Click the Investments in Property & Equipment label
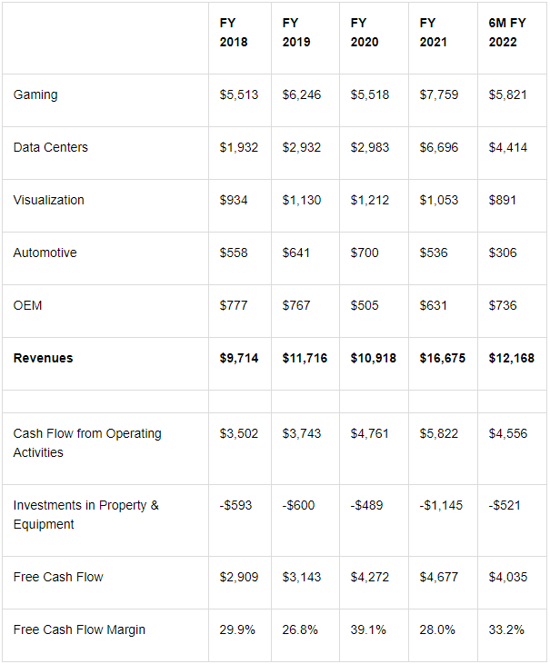The width and height of the screenshot is (550, 664). pos(86,515)
